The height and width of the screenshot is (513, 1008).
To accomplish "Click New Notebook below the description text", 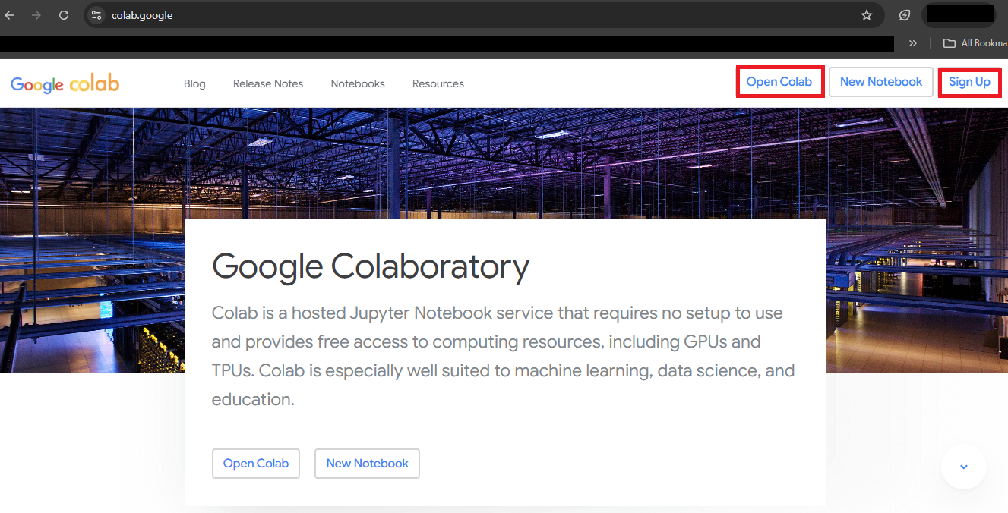I will 368,464.
